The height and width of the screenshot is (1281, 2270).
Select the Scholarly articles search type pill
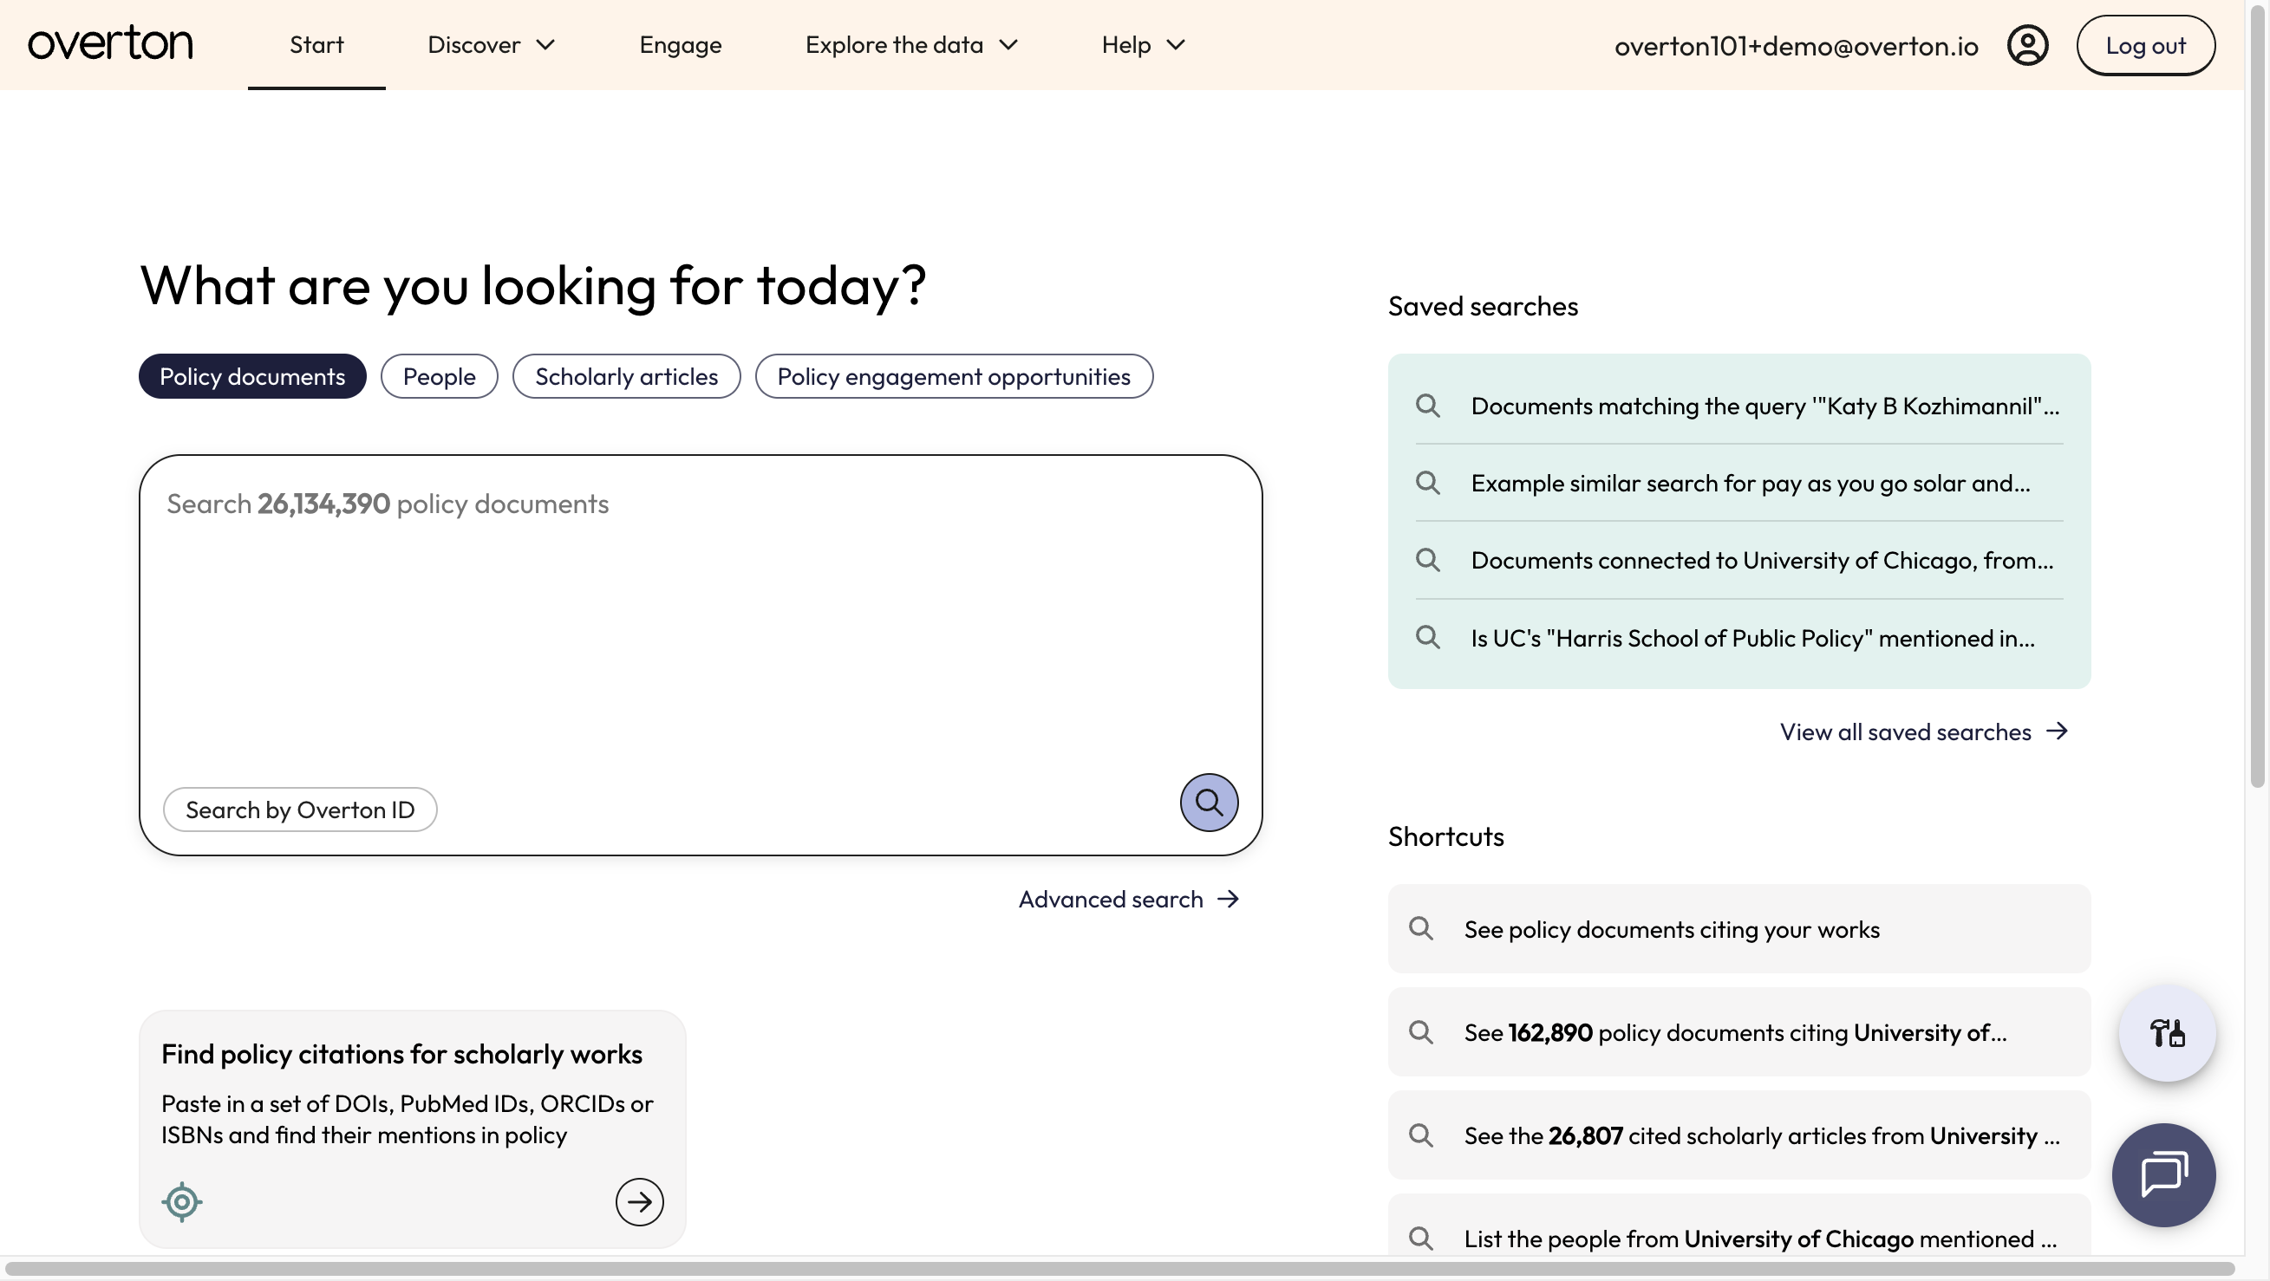(627, 376)
